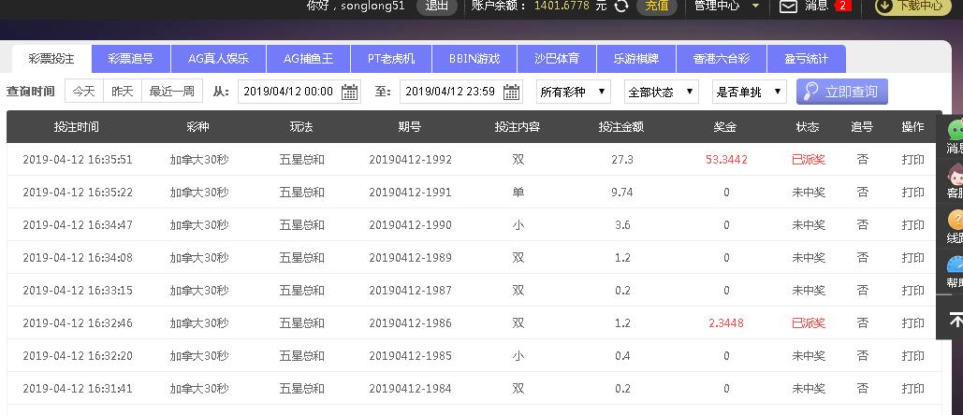Open the customer service avatar icon
This screenshot has width=963, height=415.
coord(956,175)
